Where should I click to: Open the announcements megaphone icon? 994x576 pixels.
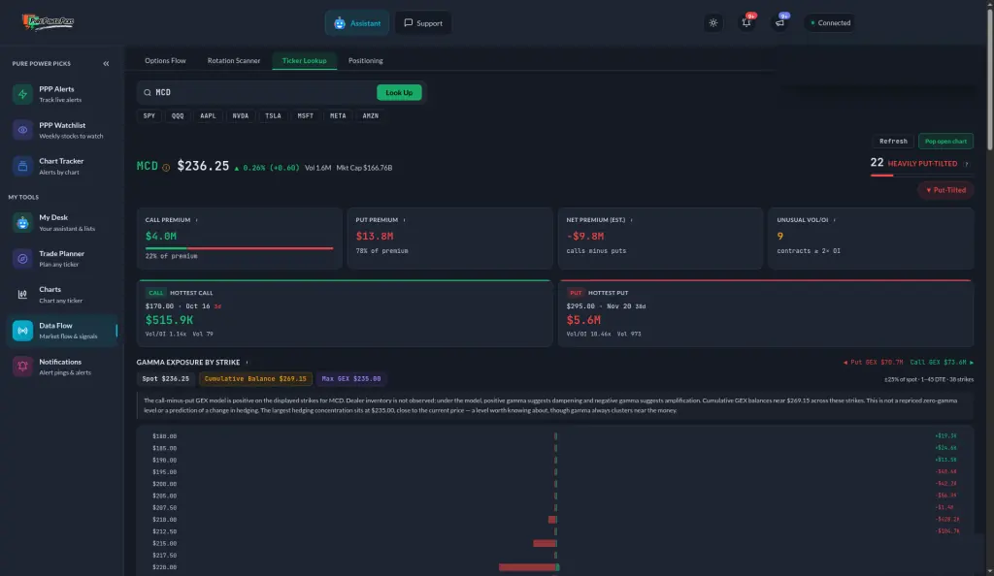pos(779,22)
